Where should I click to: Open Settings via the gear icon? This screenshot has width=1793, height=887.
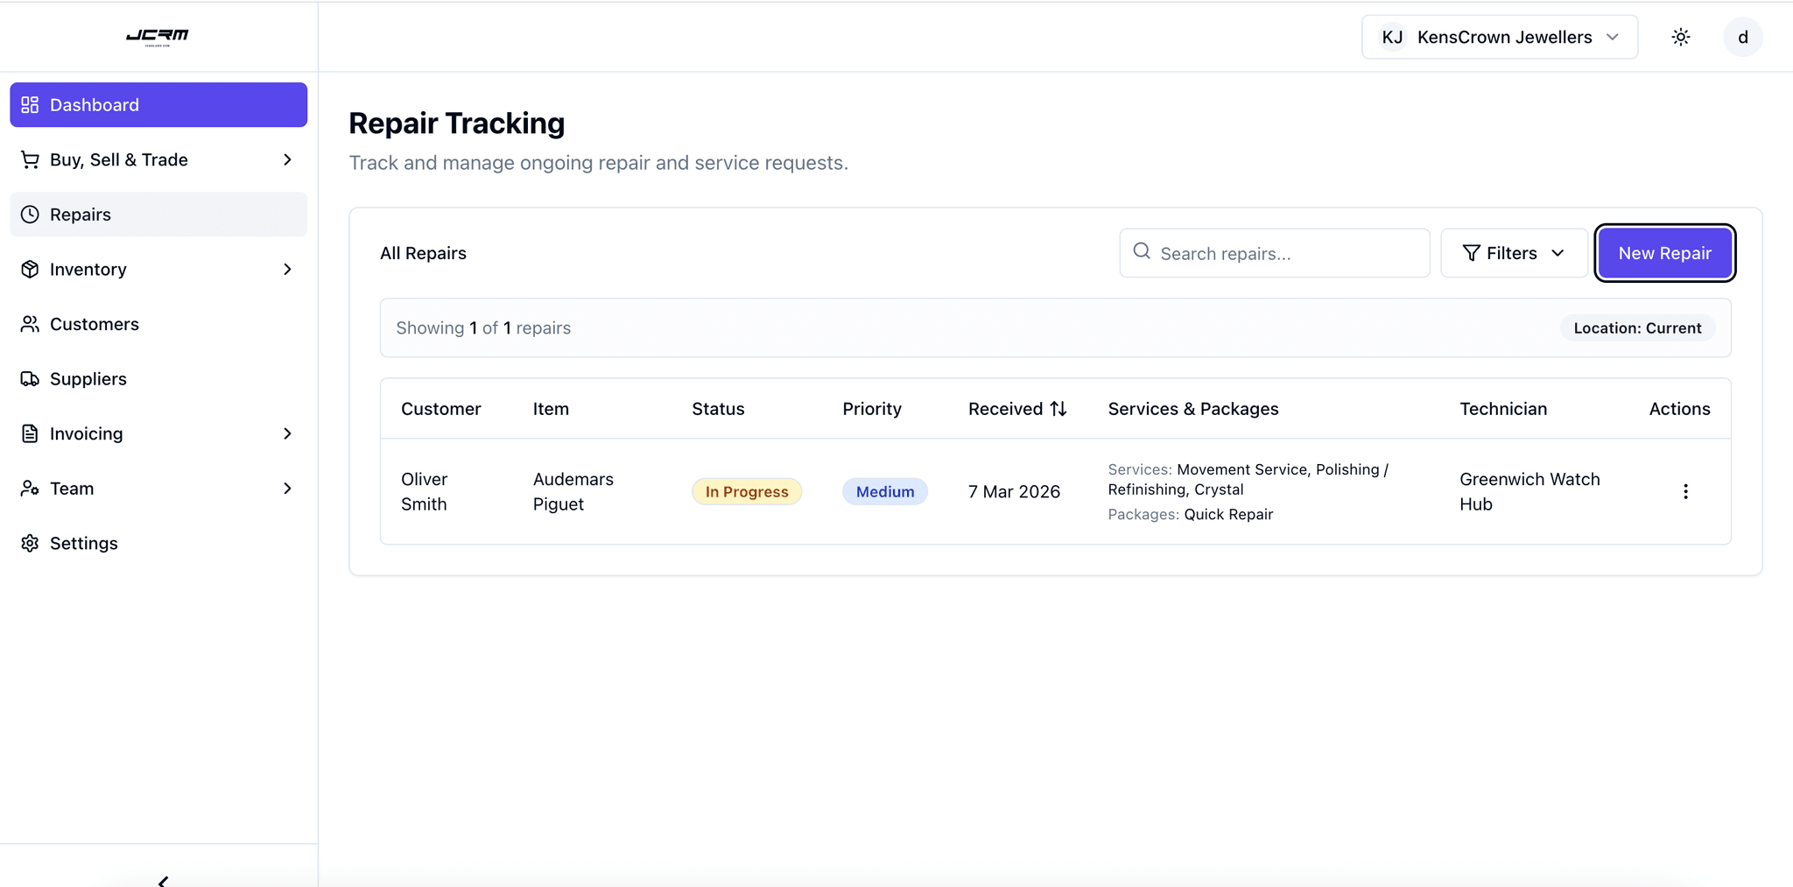pyautogui.click(x=30, y=543)
